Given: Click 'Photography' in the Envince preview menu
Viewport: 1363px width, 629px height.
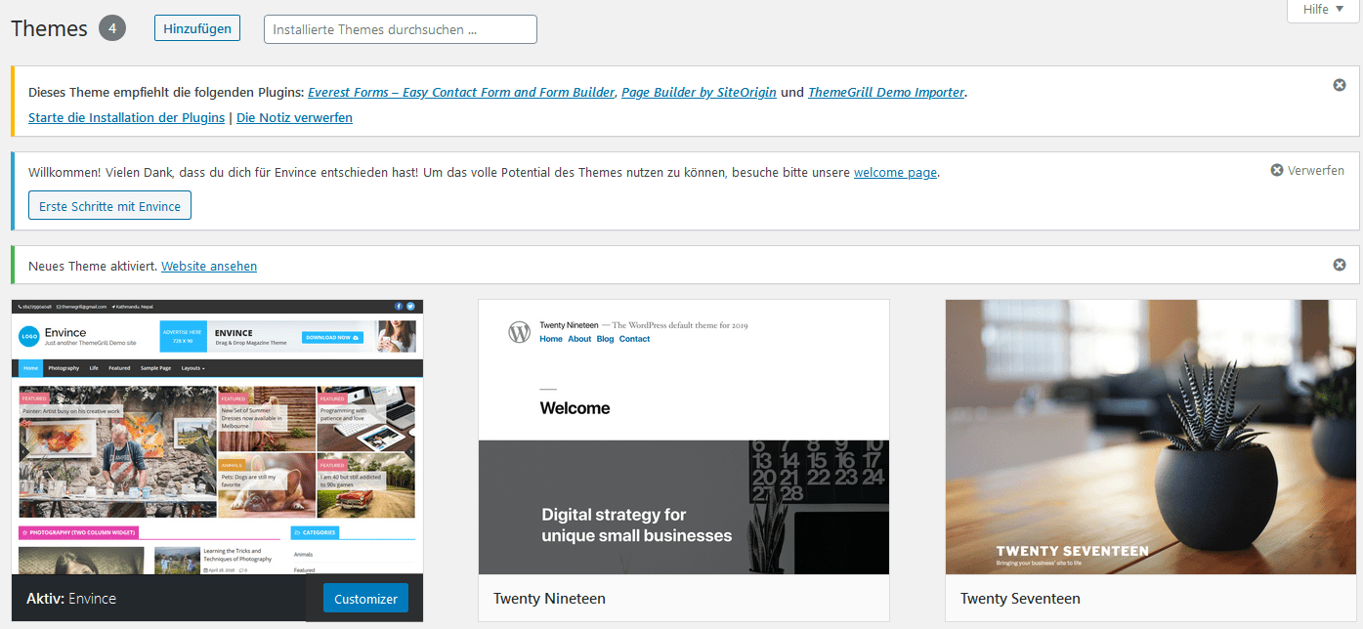Looking at the screenshot, I should point(64,368).
